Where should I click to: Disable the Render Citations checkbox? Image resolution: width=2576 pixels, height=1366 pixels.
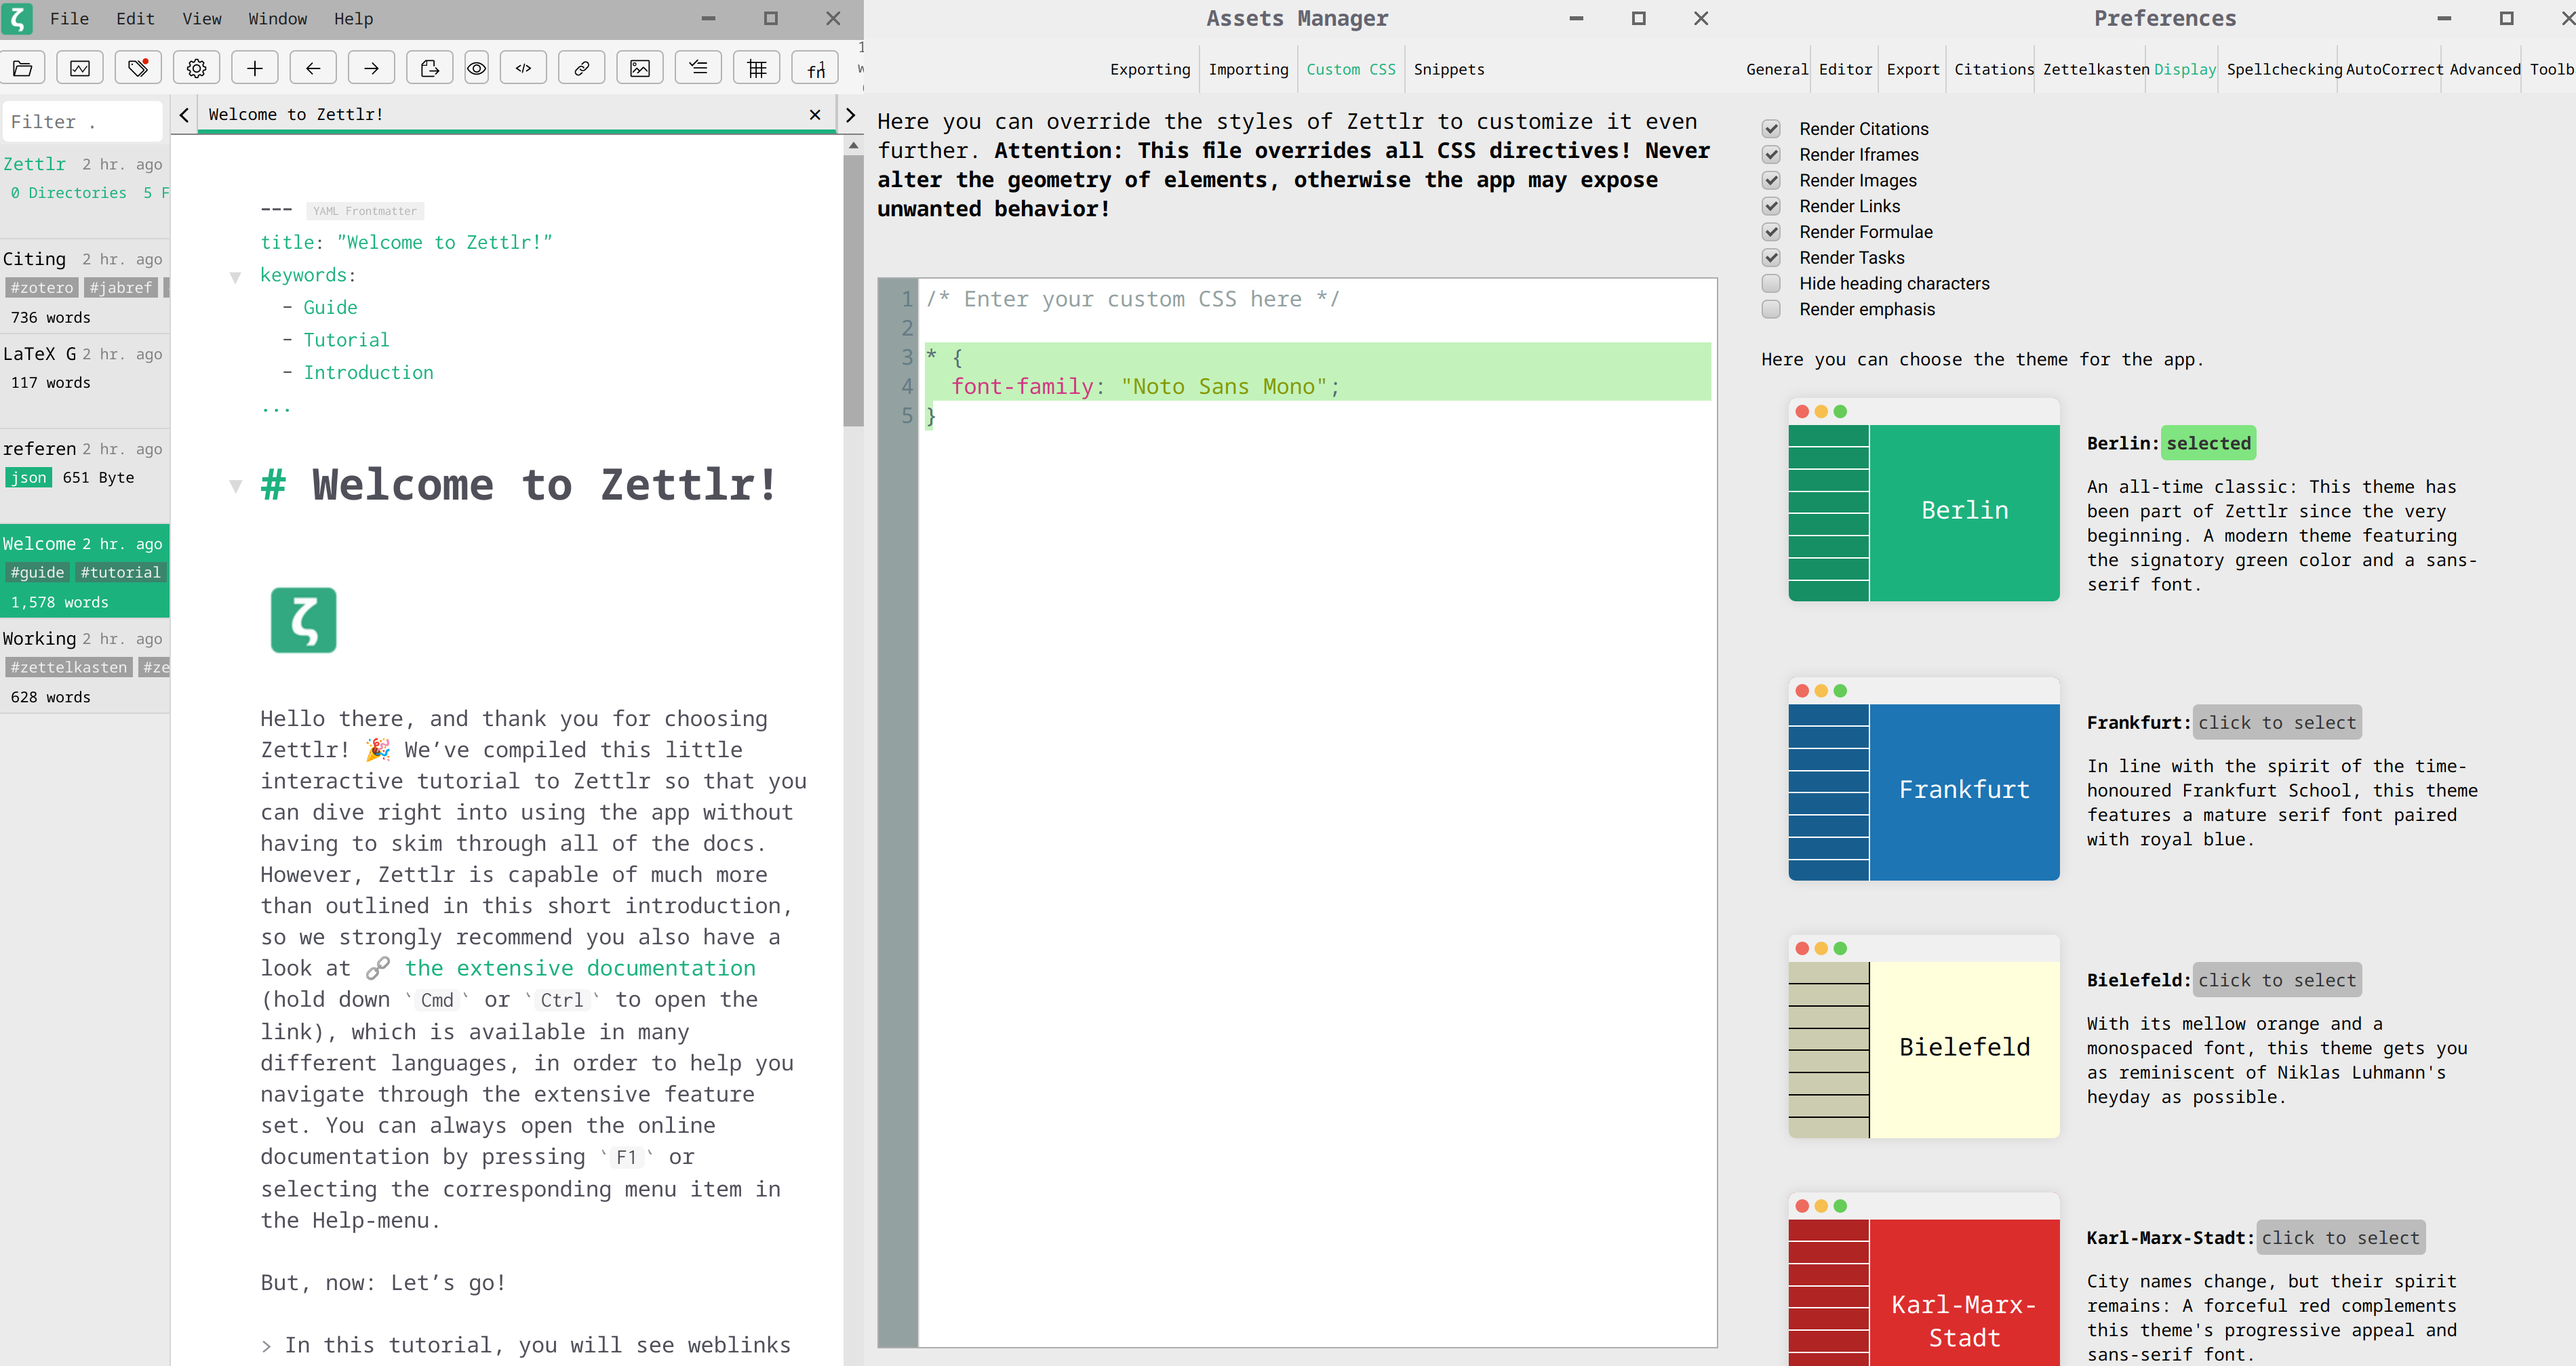(x=1771, y=129)
